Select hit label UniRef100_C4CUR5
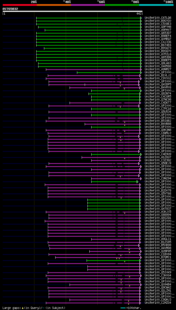This screenshot has width=176, height=310. coord(158,97)
